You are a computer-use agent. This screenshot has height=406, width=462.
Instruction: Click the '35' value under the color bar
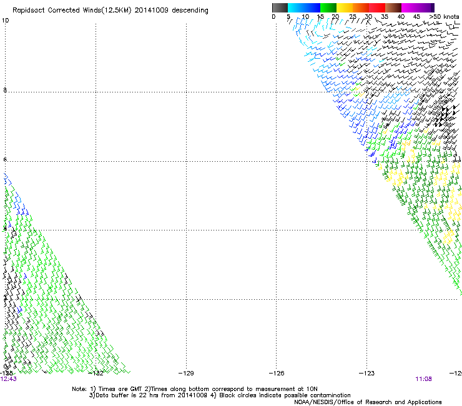coord(385,16)
